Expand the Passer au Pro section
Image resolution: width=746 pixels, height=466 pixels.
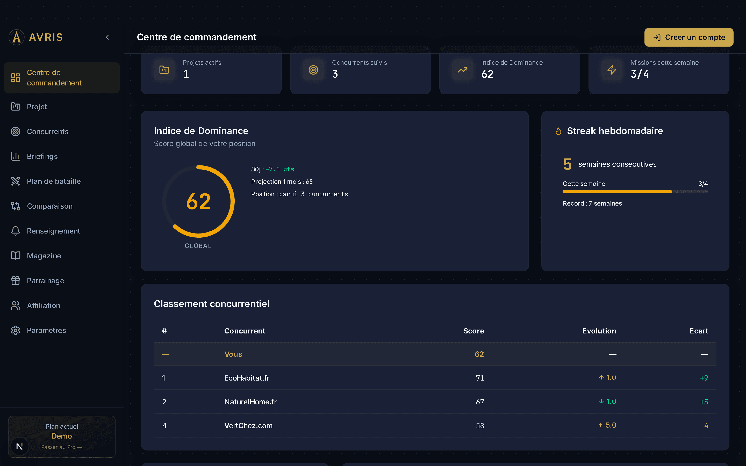[x=61, y=447]
